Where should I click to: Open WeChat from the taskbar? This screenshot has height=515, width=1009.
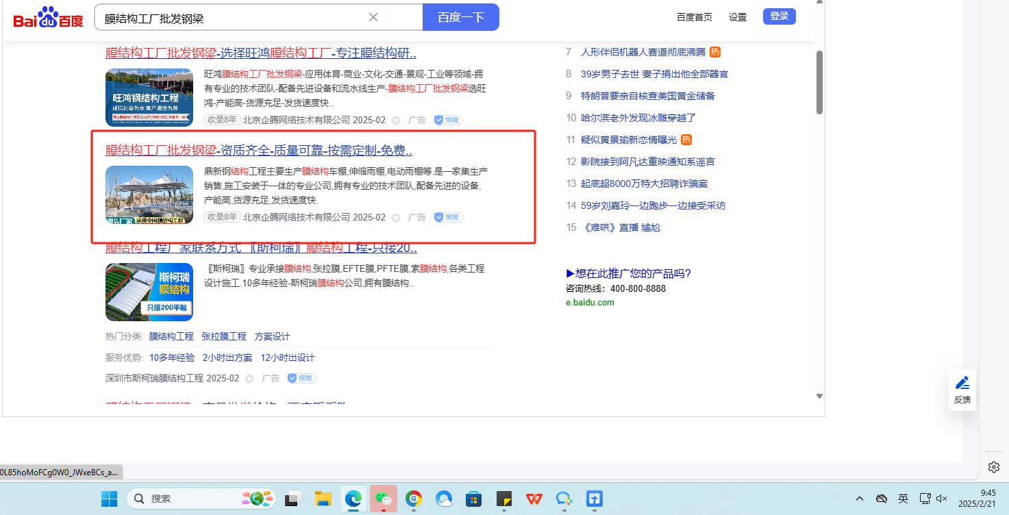[x=384, y=499]
